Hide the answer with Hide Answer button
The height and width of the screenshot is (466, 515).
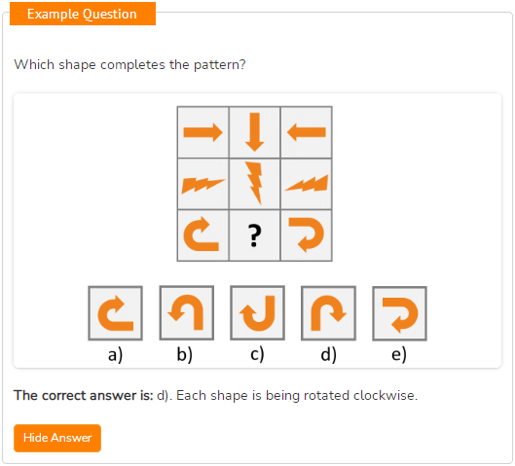click(57, 438)
